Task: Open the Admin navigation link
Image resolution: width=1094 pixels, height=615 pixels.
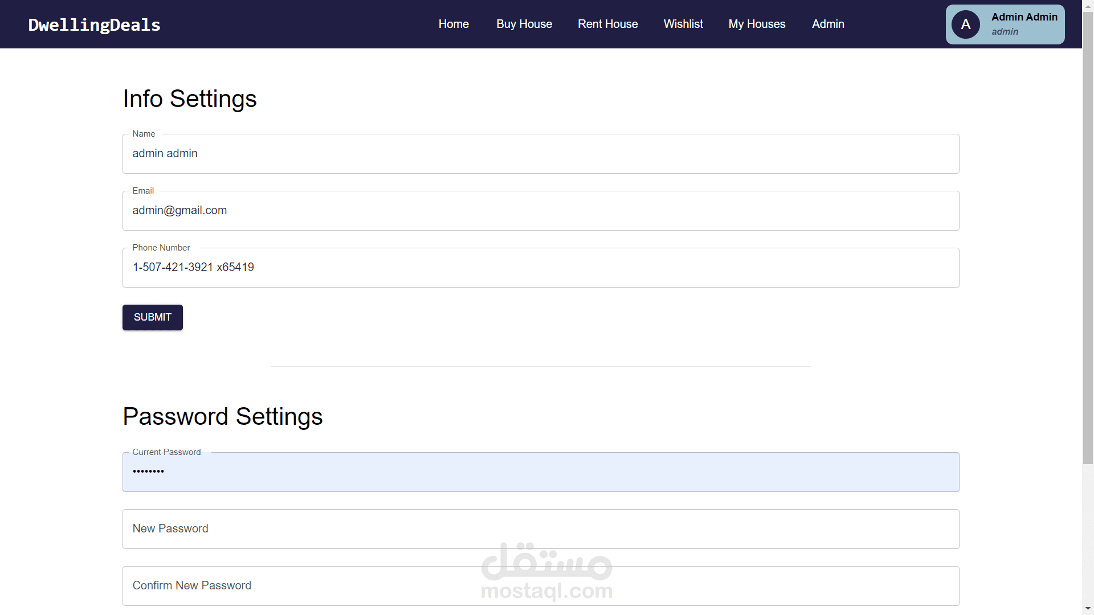Action: (828, 24)
